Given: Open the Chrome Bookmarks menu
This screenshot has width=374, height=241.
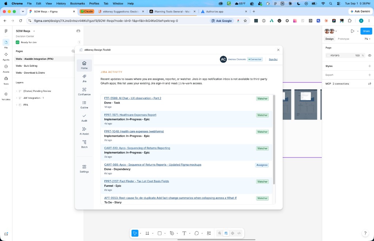Looking at the screenshot, I should 77,4.
